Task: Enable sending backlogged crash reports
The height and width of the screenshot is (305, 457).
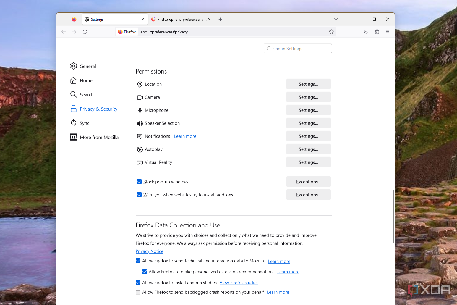Action: click(x=138, y=292)
